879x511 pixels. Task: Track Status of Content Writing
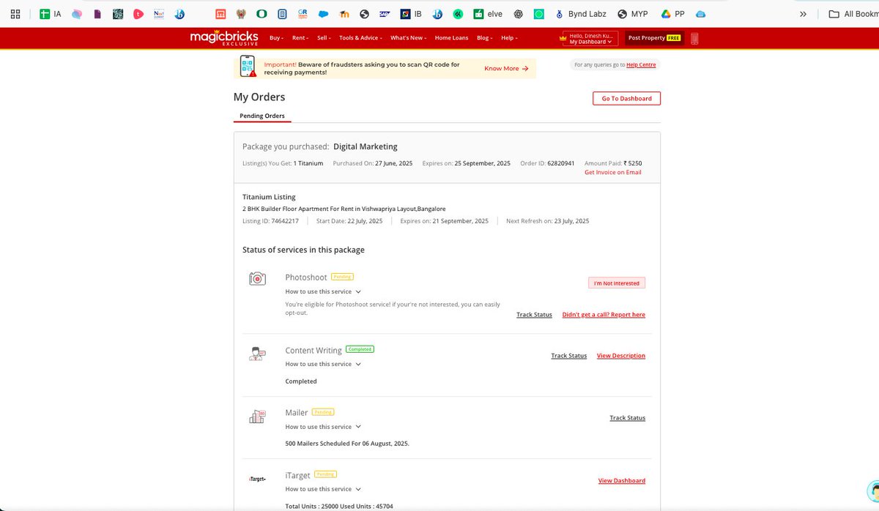[568, 356]
